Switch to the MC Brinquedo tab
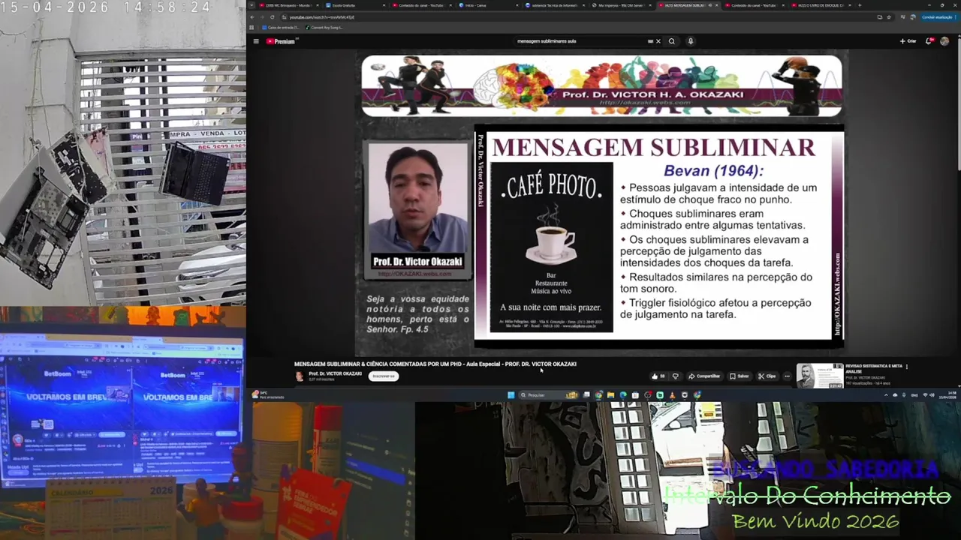 coord(288,5)
